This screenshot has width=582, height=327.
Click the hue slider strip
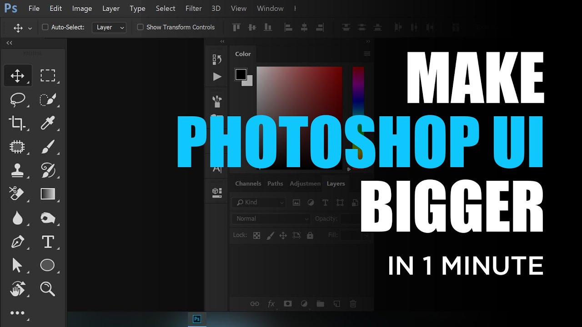358,117
